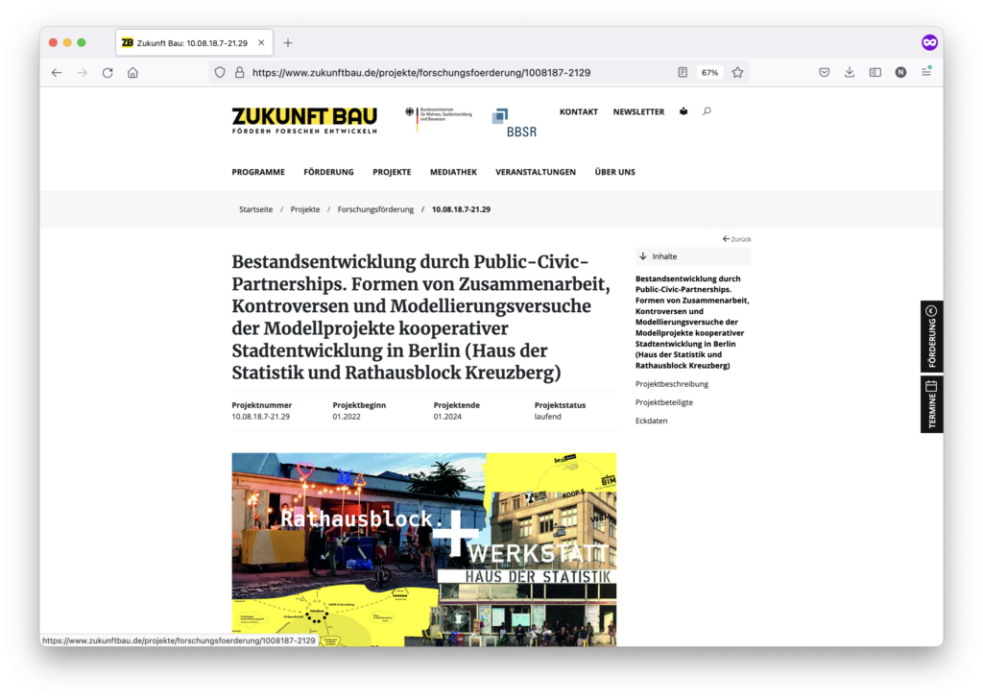The height and width of the screenshot is (699, 983).
Task: Click inside the browser address bar
Action: [432, 72]
